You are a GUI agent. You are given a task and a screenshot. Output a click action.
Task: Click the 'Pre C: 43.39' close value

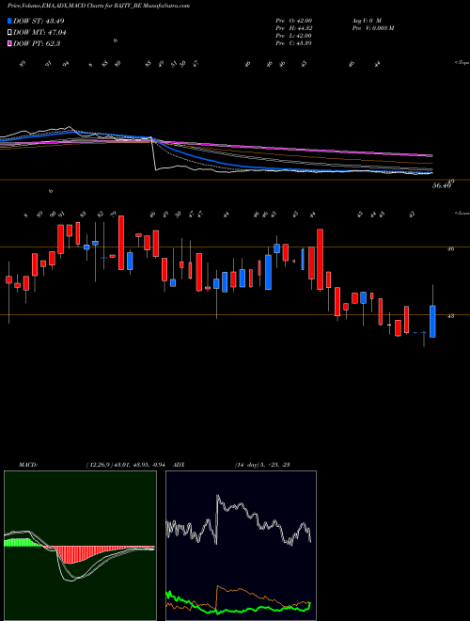[x=294, y=43]
